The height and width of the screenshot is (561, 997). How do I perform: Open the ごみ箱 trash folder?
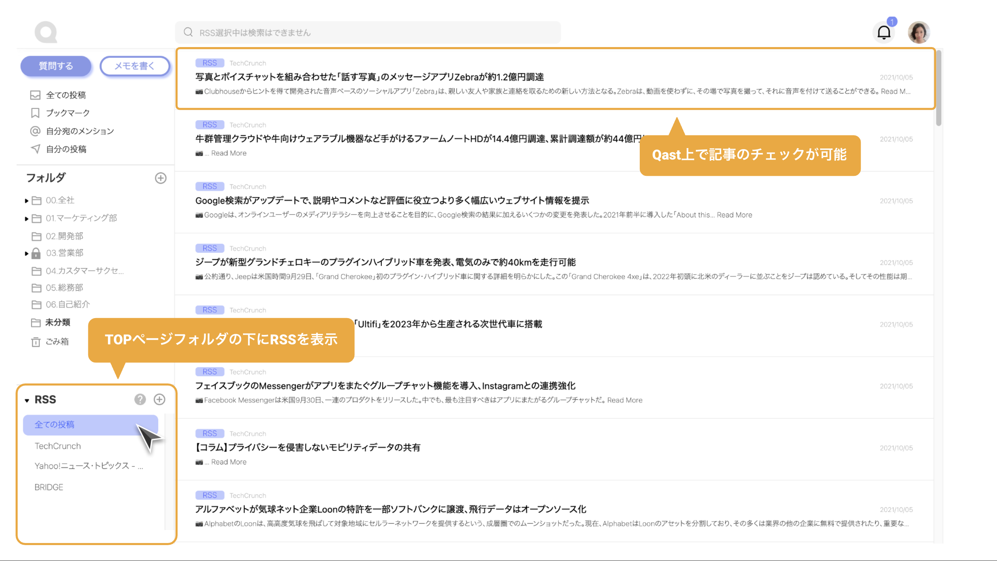[56, 341]
